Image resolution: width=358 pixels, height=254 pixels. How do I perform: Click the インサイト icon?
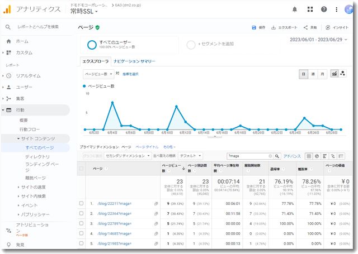tap(328, 27)
